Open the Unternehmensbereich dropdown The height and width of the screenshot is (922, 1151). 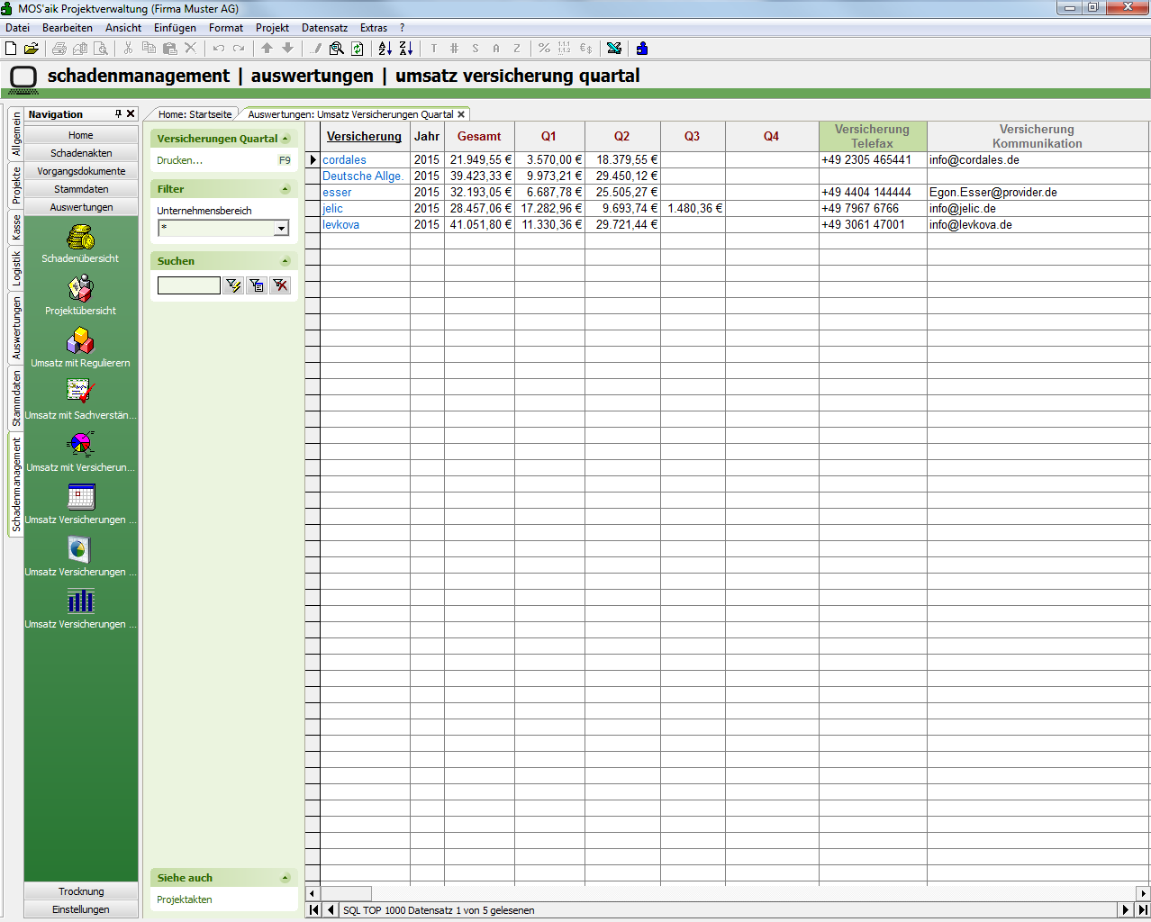(281, 229)
